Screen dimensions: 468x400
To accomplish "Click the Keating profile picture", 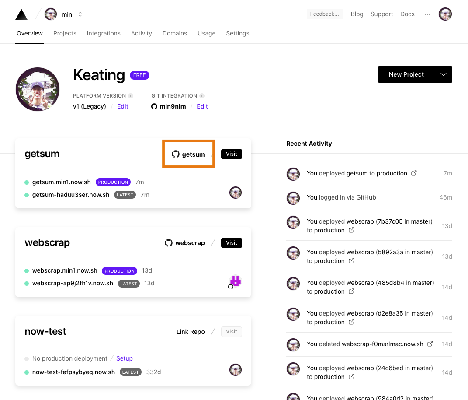I will 38,89.
